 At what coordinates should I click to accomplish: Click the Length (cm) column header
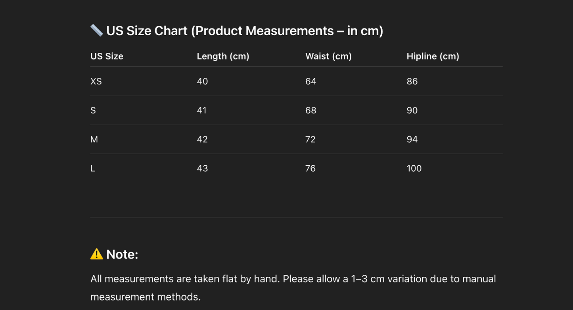tap(223, 56)
